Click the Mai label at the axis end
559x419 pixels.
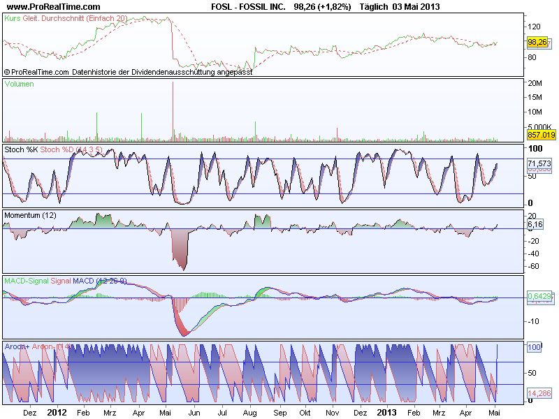point(494,413)
